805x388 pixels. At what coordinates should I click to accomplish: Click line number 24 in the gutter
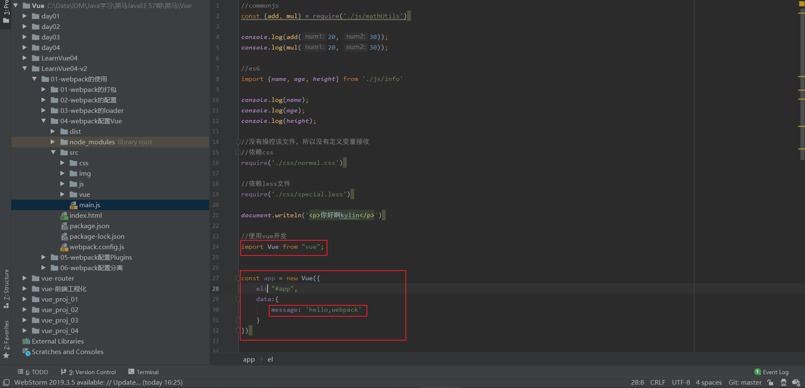tap(216, 247)
